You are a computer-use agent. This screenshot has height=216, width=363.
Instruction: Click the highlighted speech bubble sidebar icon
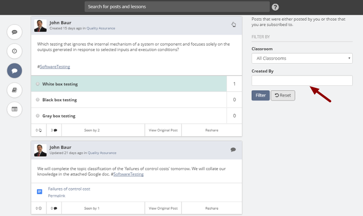(x=15, y=71)
